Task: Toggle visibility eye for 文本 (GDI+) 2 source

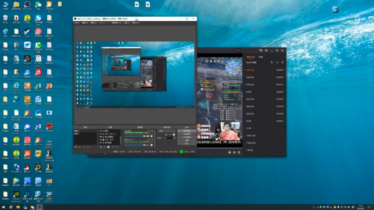Action: (x=101, y=134)
